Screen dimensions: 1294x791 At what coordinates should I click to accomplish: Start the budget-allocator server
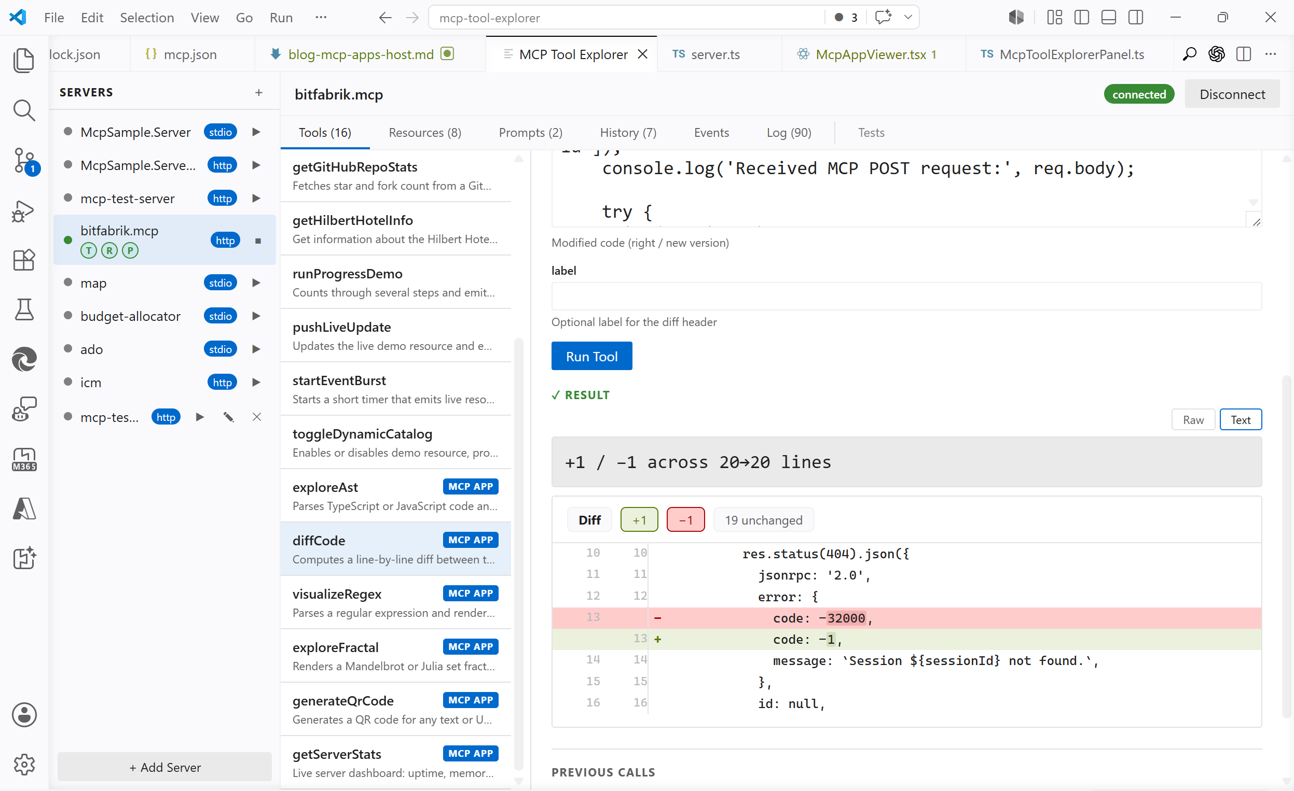(256, 316)
